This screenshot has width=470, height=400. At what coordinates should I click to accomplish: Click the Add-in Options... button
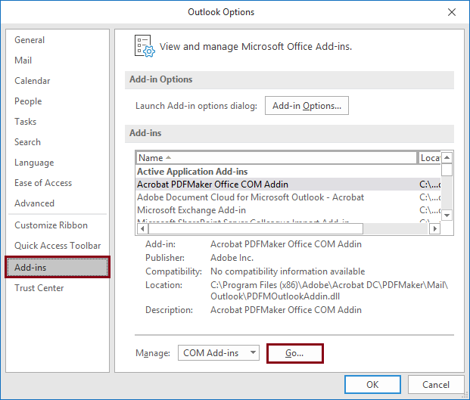[x=307, y=105]
